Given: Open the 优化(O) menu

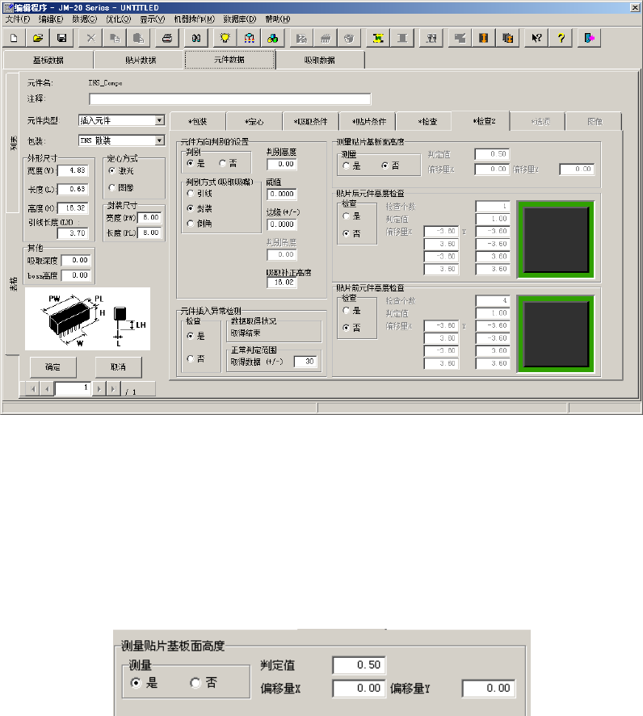Looking at the screenshot, I should tap(119, 19).
